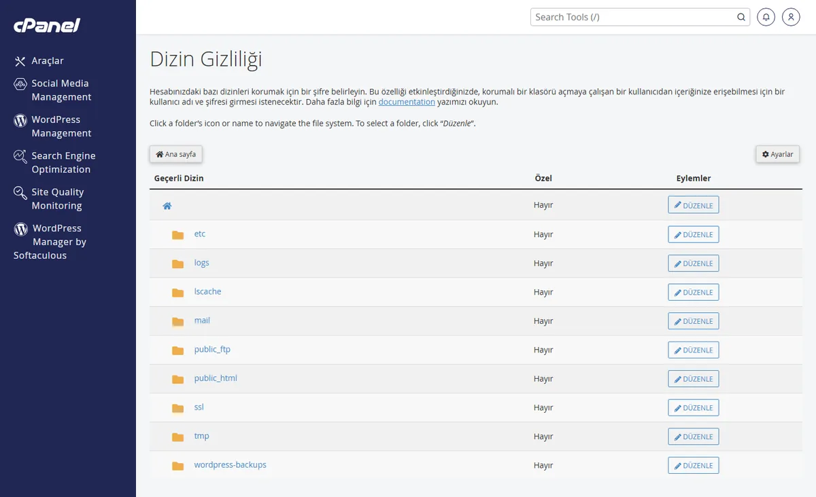816x497 pixels.
Task: Click the mail folder icon
Action: pyautogui.click(x=178, y=321)
